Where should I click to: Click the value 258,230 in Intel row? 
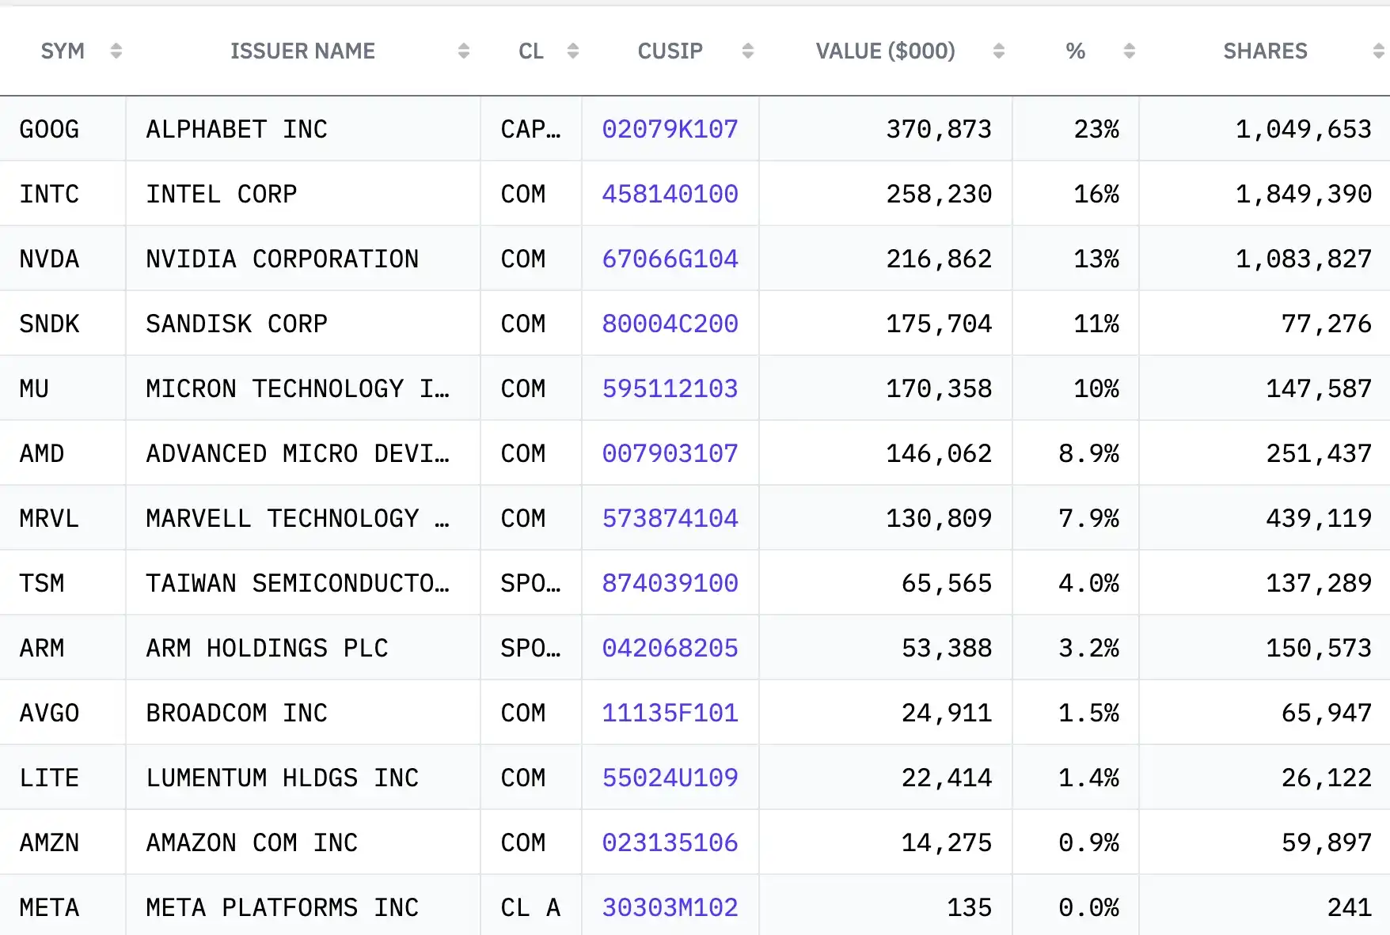click(x=939, y=194)
